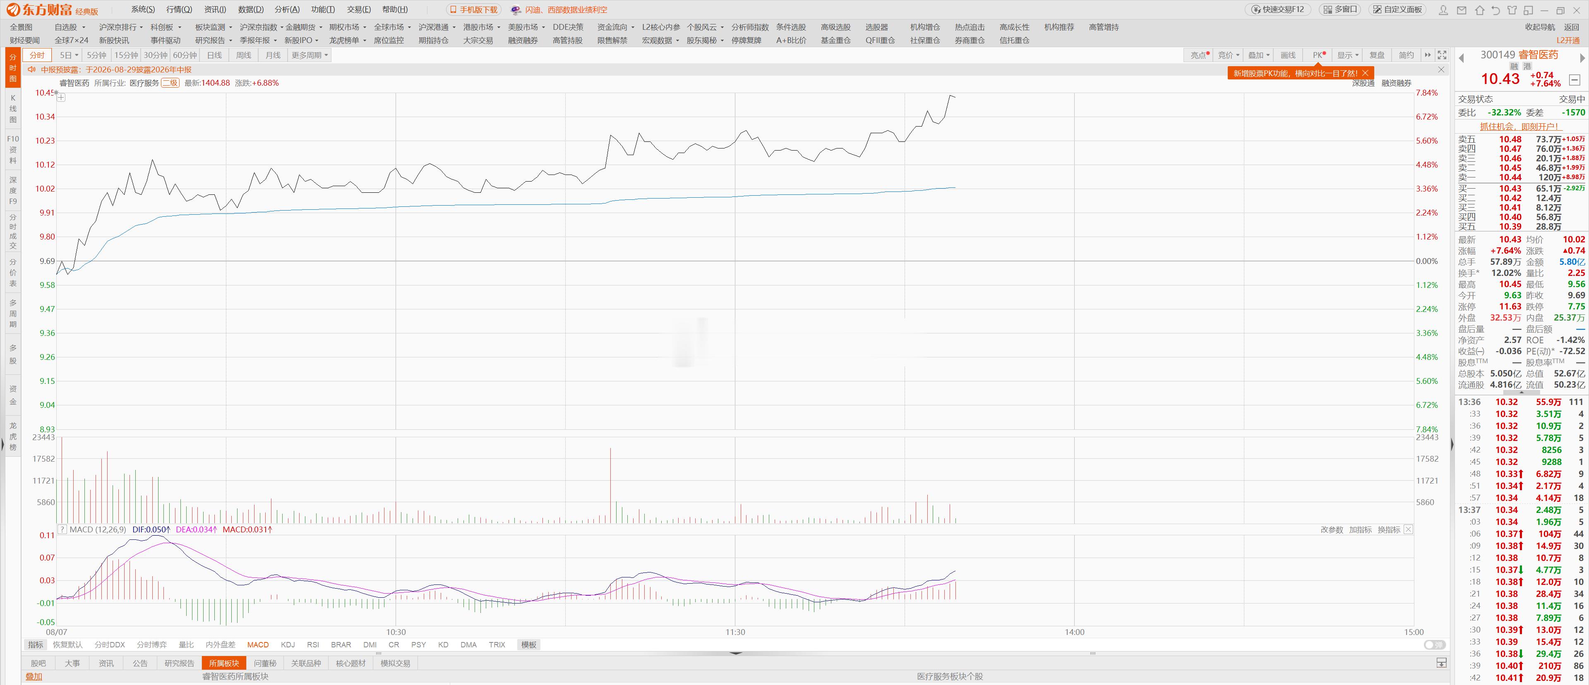
Task: Select the RSI indicator
Action: point(313,644)
